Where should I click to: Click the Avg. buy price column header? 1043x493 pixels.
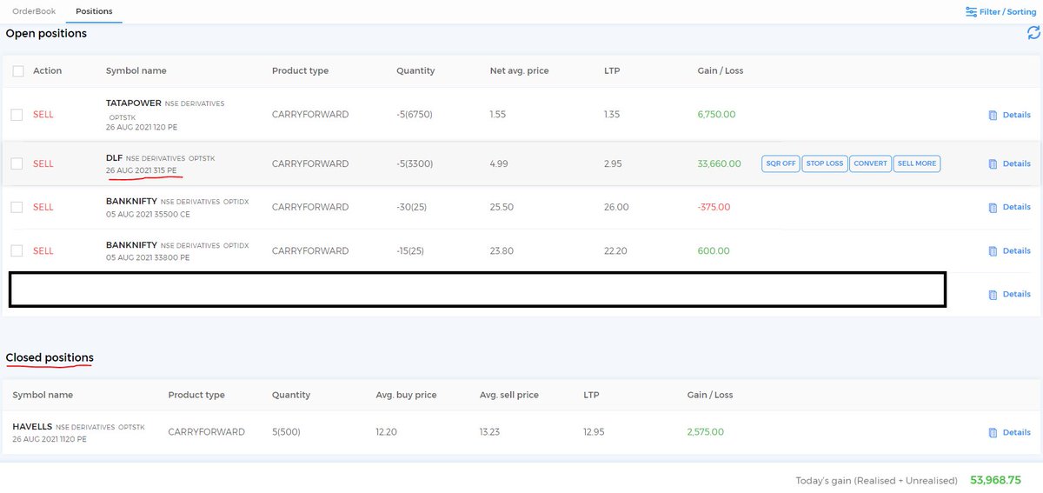(x=406, y=395)
